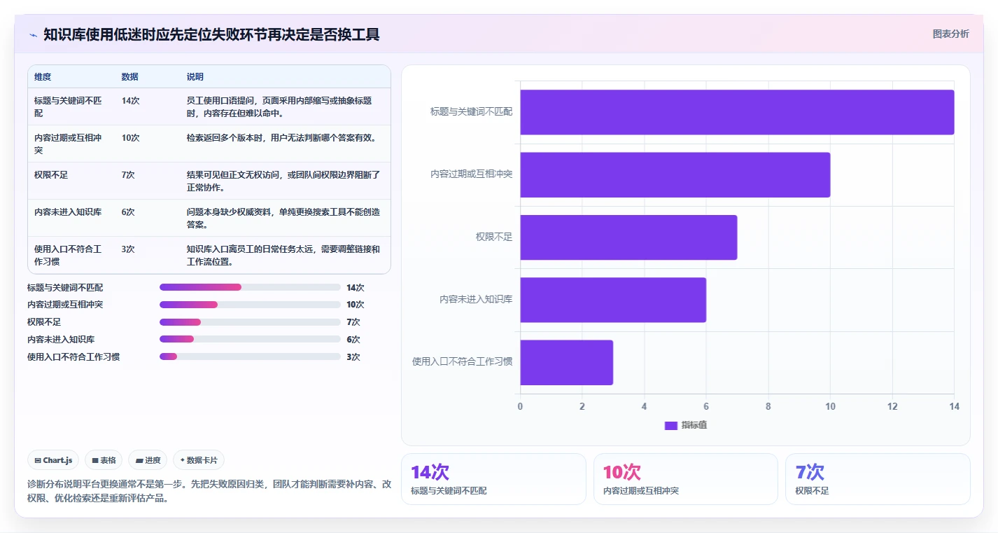Click the progress bar for 内容过期或互相冲突
998x533 pixels.
pos(250,305)
